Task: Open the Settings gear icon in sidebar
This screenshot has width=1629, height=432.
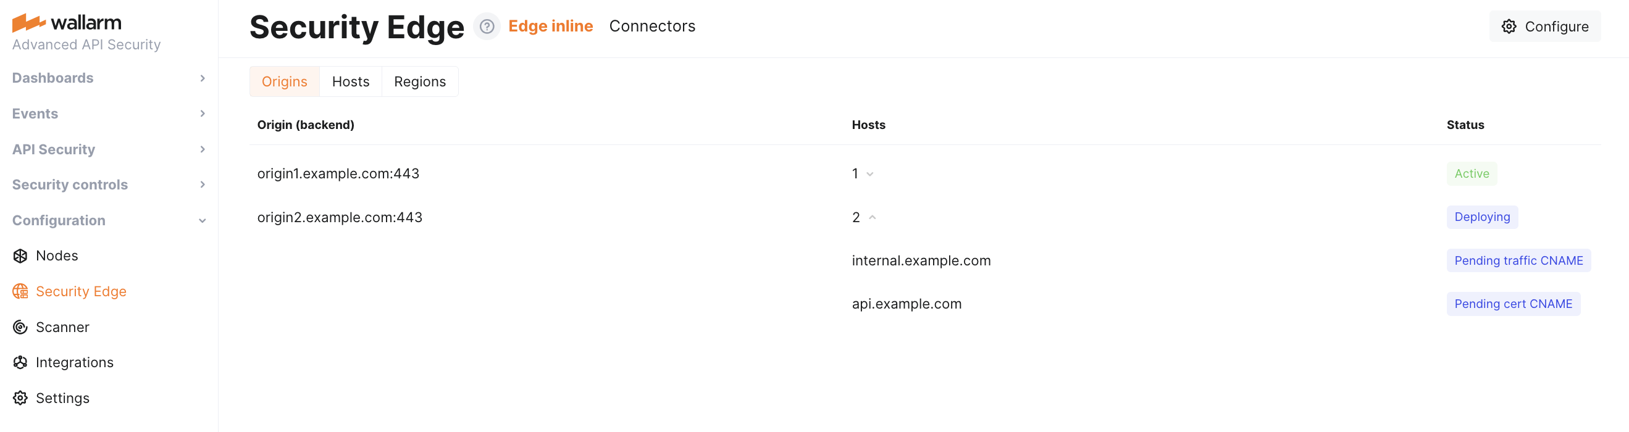Action: pyautogui.click(x=20, y=398)
